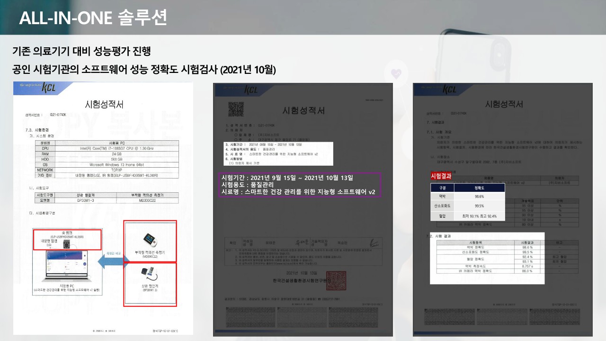Click the TCP/IP network cell
The width and height of the screenshot is (606, 341).
[117, 170]
